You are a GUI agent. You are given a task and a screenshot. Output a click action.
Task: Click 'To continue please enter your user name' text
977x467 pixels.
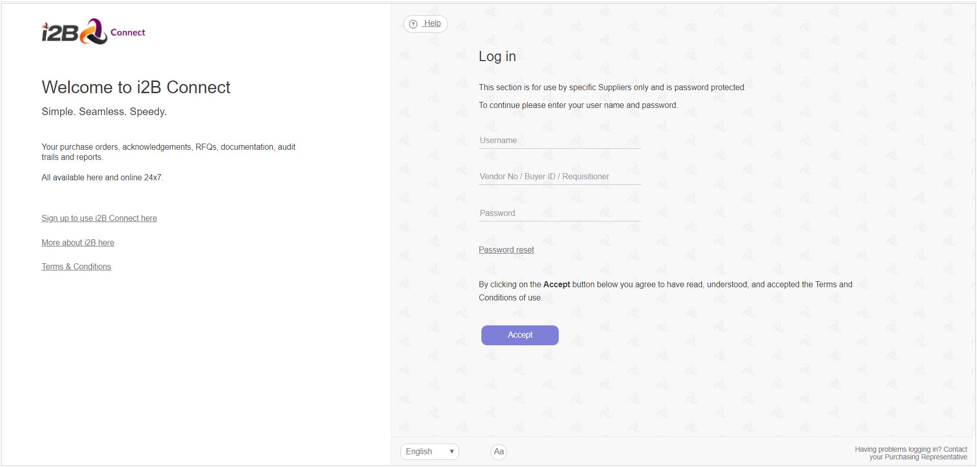pos(578,105)
